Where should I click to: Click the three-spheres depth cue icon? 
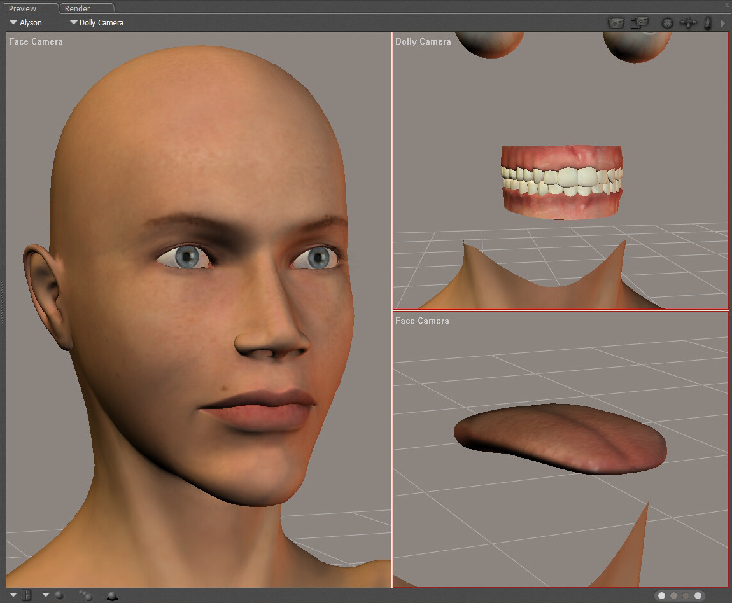click(x=85, y=595)
